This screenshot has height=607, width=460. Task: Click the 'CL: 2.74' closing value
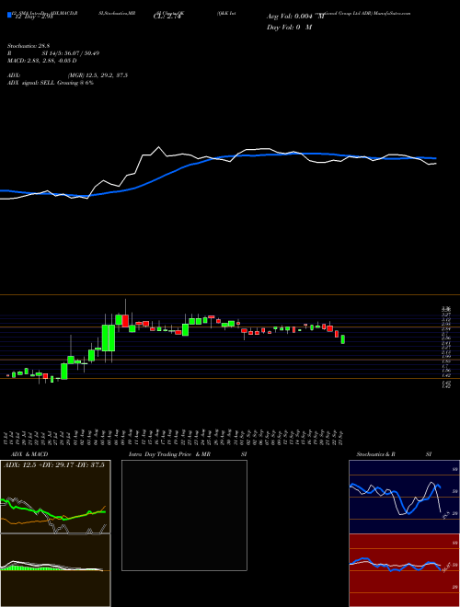[167, 17]
